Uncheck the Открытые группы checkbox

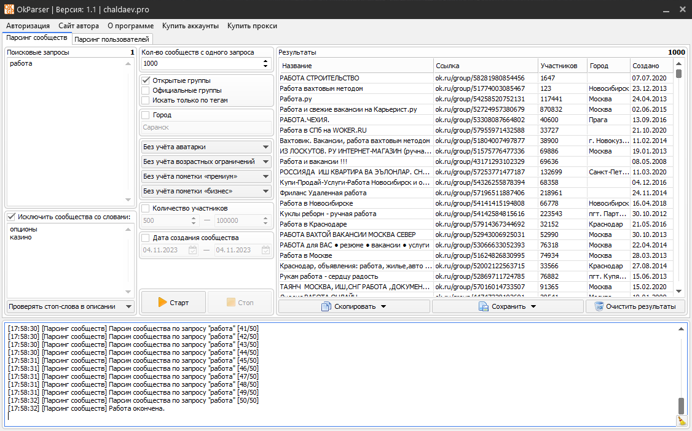(x=146, y=80)
